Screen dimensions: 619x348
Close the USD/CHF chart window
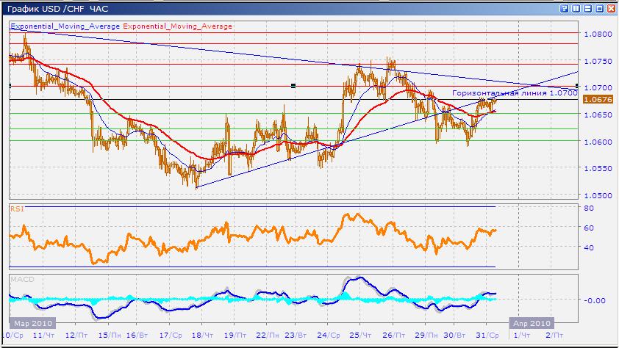coord(611,8)
